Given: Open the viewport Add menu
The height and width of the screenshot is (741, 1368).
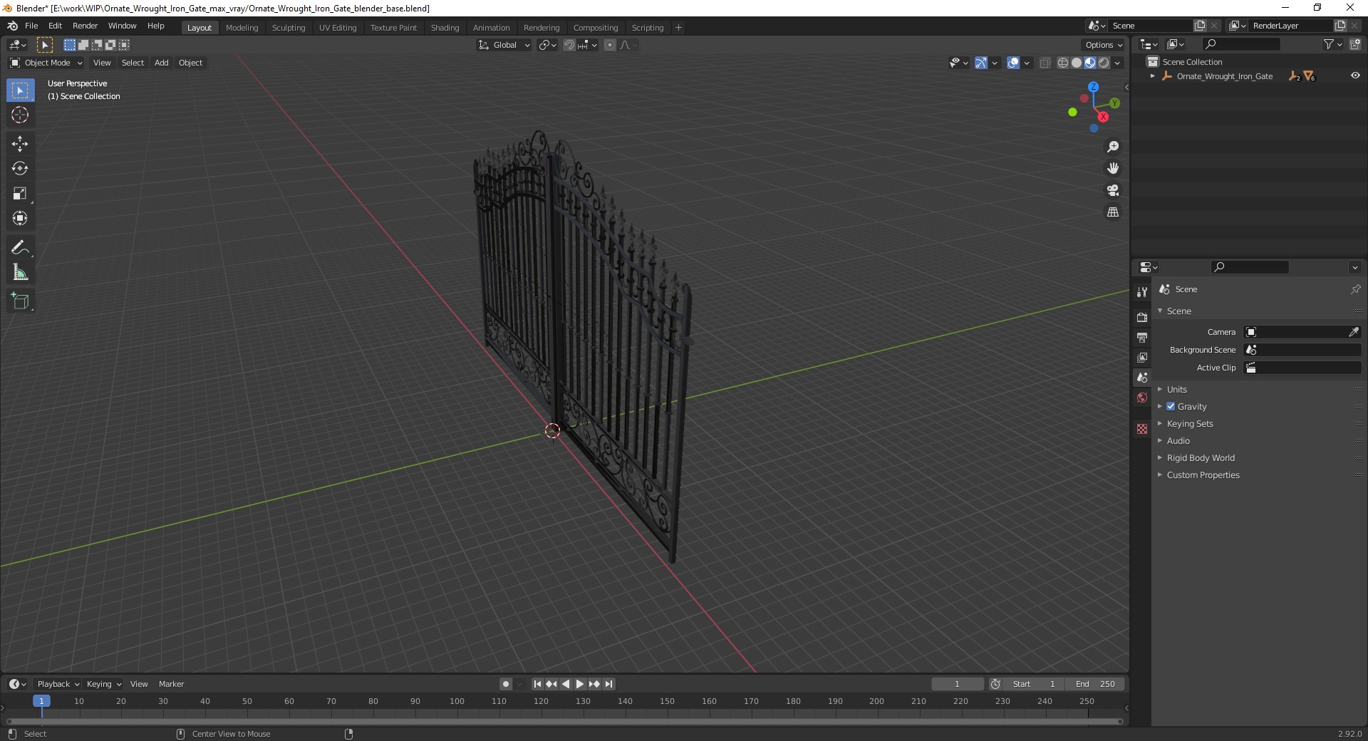Looking at the screenshot, I should (162, 63).
